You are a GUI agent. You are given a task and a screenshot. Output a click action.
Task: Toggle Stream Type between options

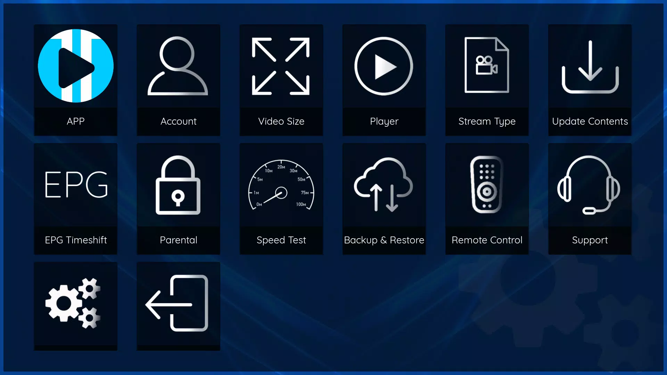point(487,80)
